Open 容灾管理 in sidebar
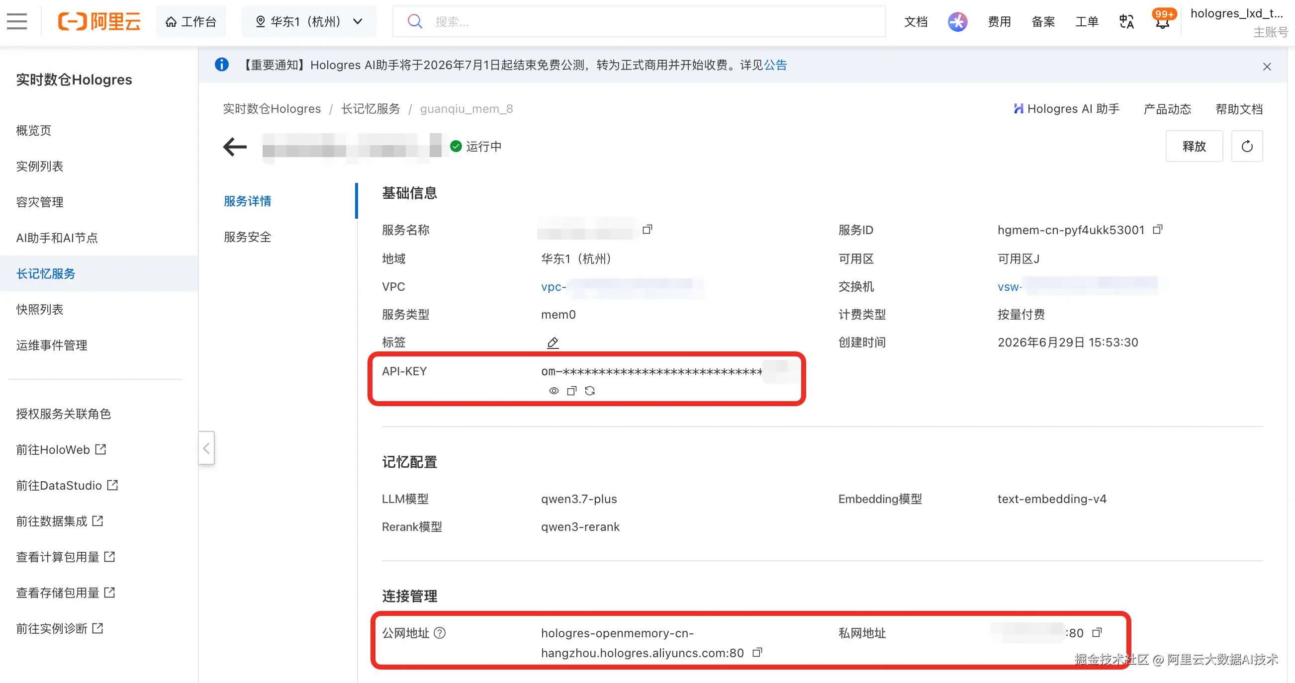Image resolution: width=1295 pixels, height=683 pixels. tap(40, 201)
